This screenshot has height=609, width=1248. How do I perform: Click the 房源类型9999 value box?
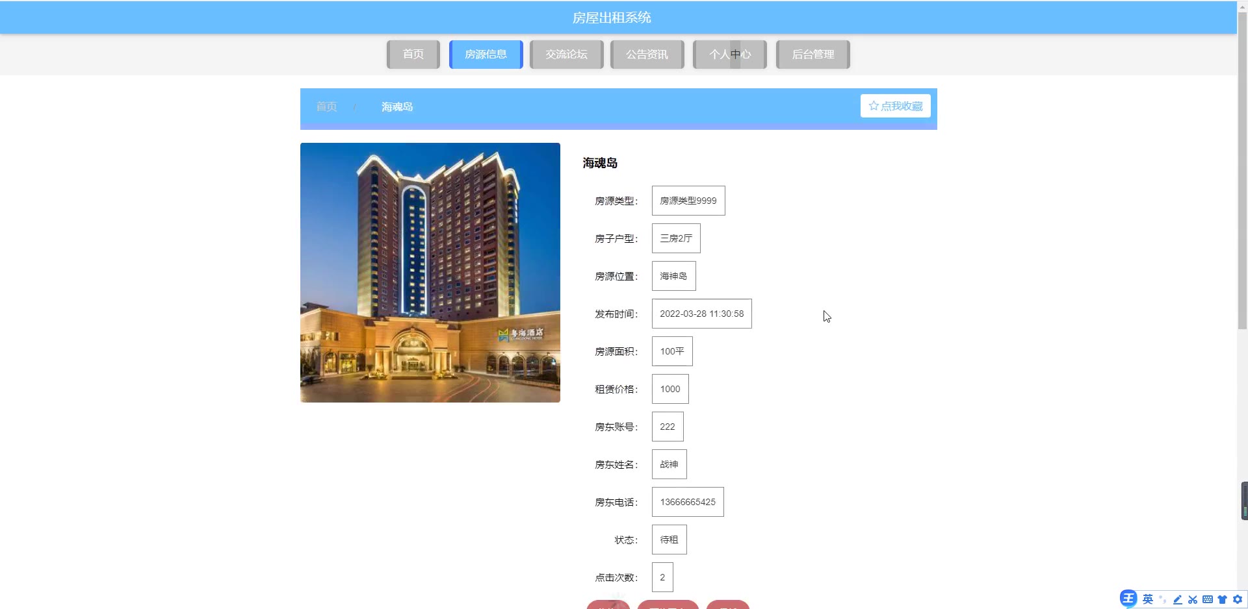pyautogui.click(x=688, y=201)
